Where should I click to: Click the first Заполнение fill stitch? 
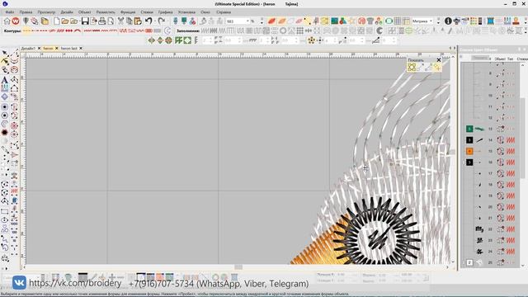click(205, 31)
